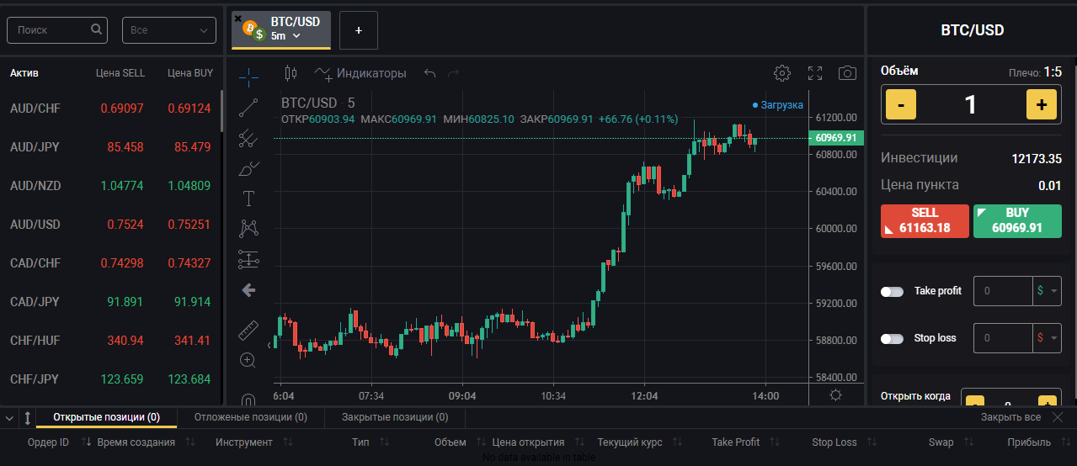Click the Stop loss value field
Image resolution: width=1077 pixels, height=466 pixels.
coord(1003,338)
